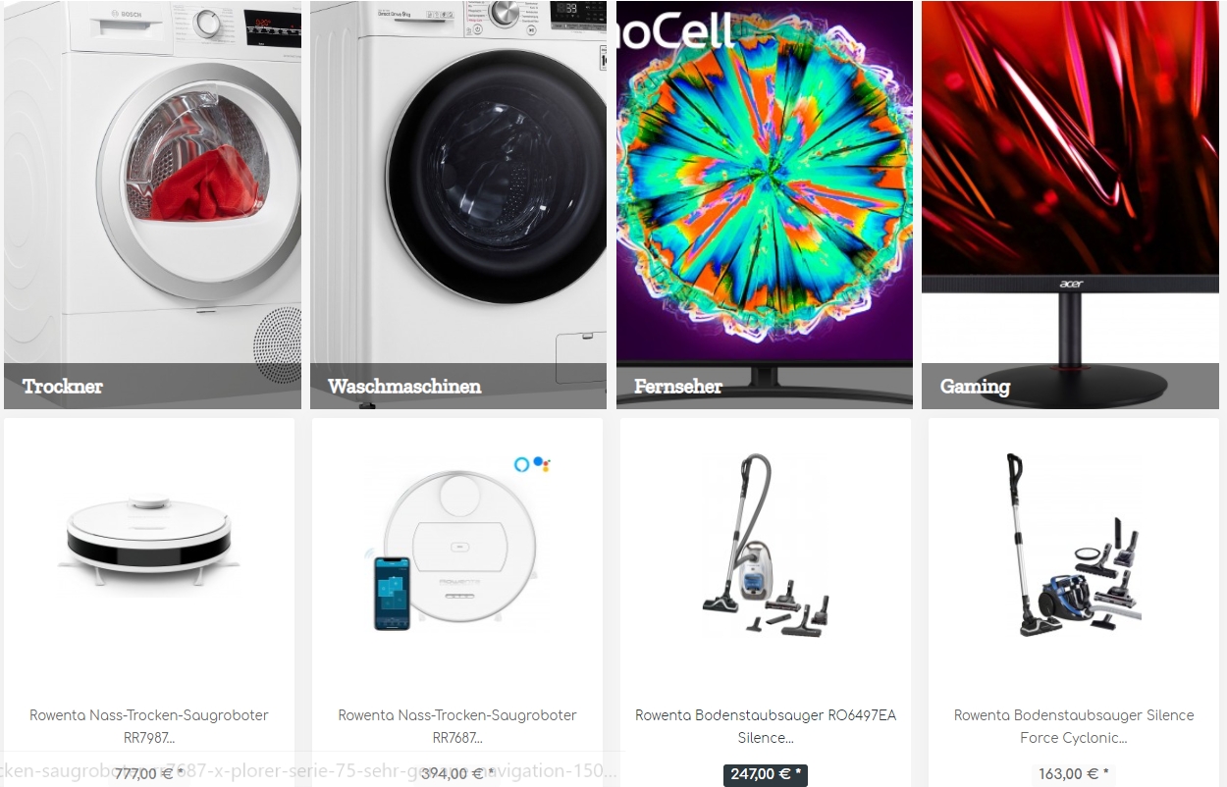Click the Trockner label text
The height and width of the screenshot is (787, 1227).
(x=63, y=387)
